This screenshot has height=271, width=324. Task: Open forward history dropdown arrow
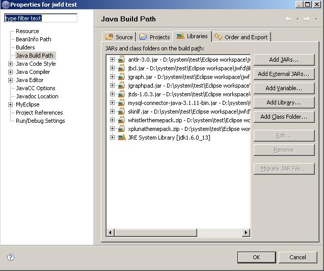point(316,19)
